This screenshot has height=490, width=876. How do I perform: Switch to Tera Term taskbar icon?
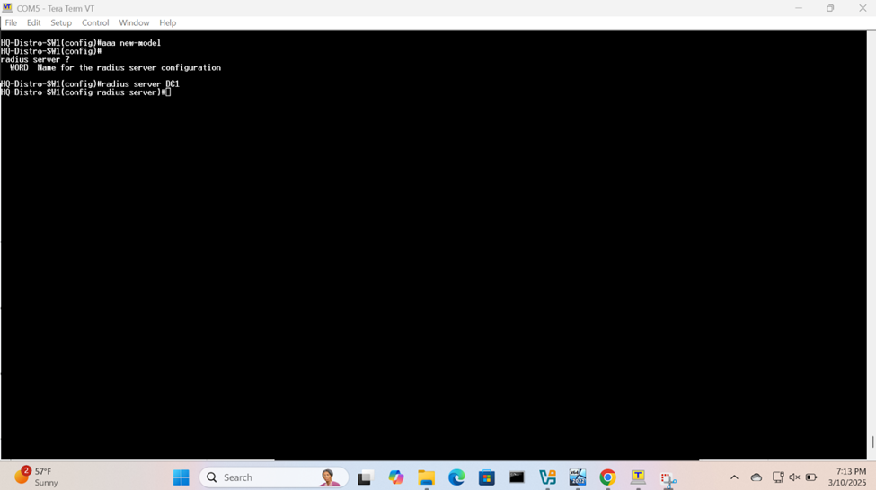638,477
